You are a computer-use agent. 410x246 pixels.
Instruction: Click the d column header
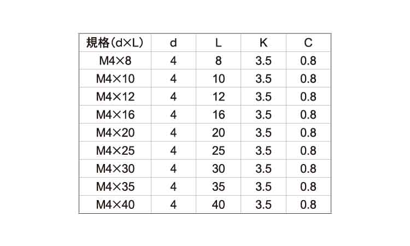(173, 43)
